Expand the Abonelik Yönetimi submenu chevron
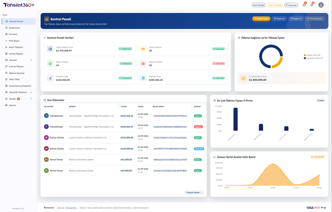Screen dimensions: 332x212 click(x=31, y=93)
